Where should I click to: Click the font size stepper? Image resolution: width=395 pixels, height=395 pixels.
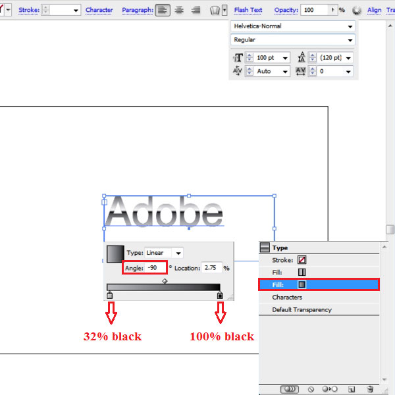(249, 57)
